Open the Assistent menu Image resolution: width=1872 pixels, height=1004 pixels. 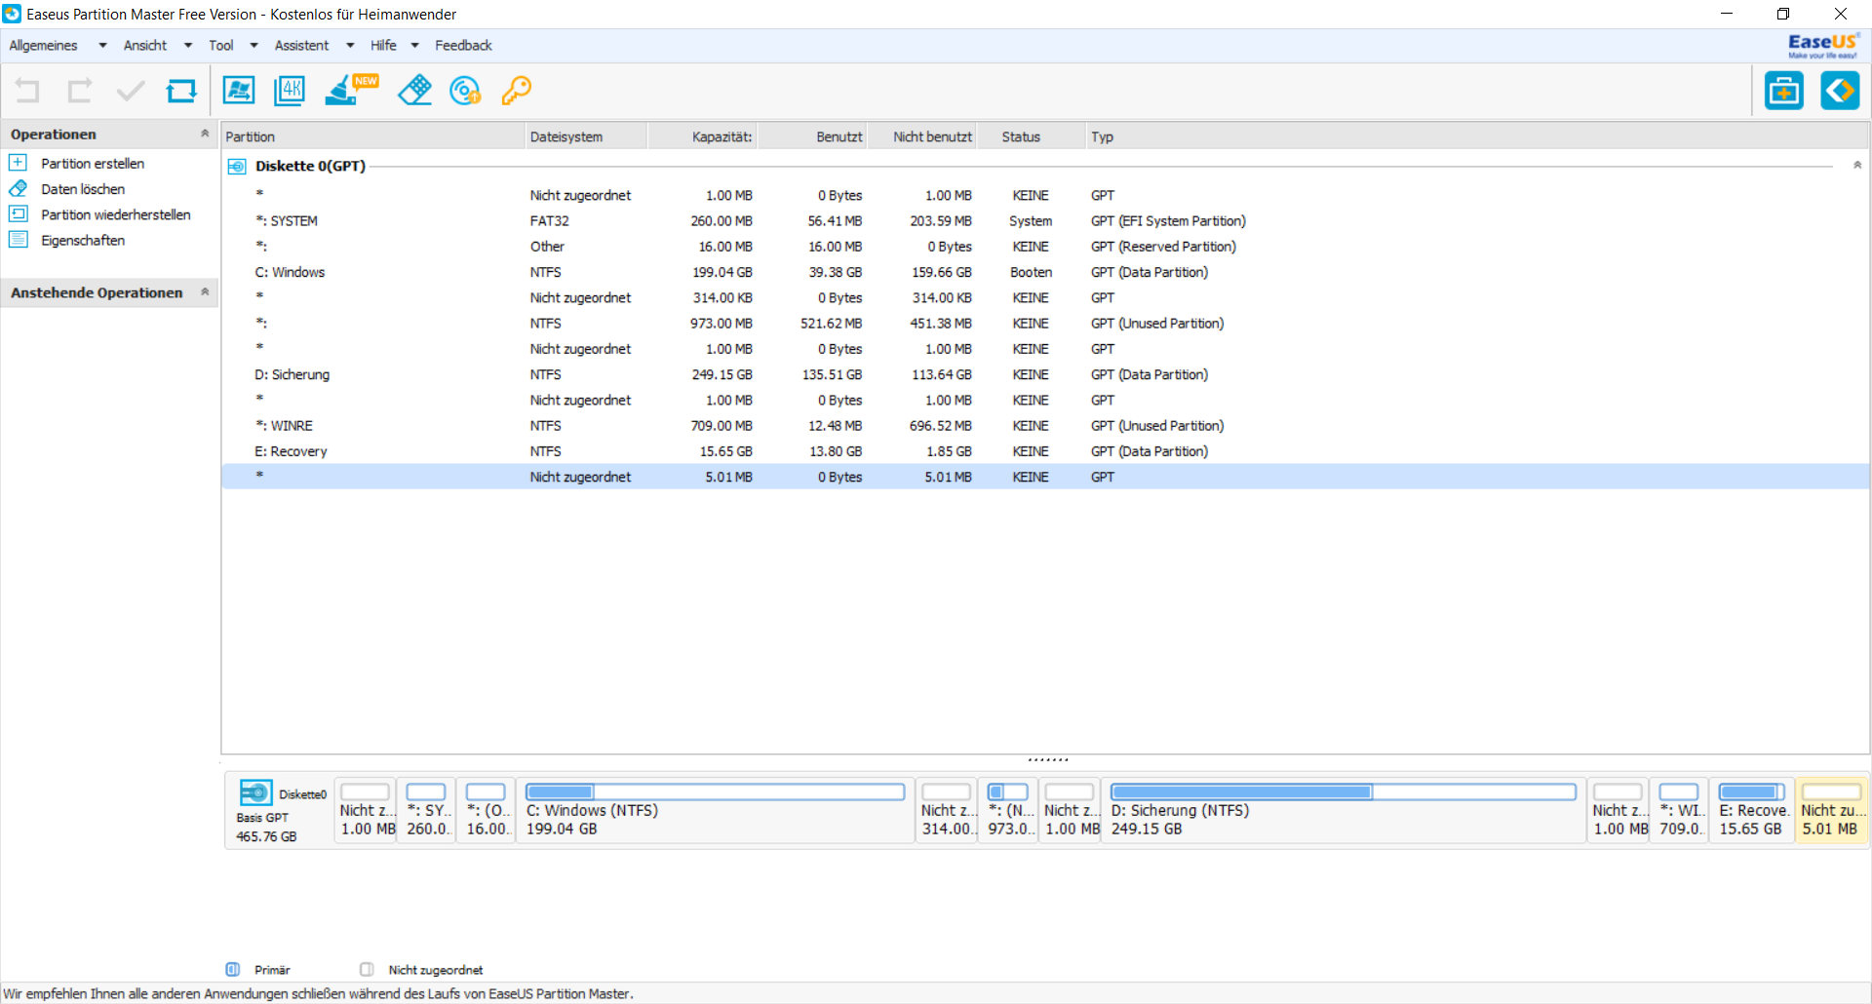(x=301, y=46)
